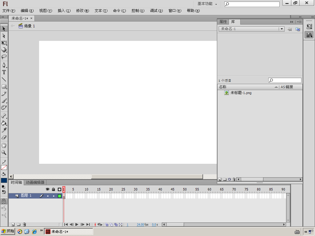This screenshot has width=315, height=236.
Task: Click new layer icon in timeline
Action: (13, 225)
